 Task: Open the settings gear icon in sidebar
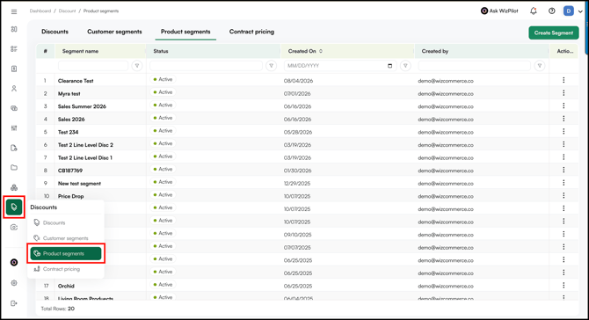14,283
